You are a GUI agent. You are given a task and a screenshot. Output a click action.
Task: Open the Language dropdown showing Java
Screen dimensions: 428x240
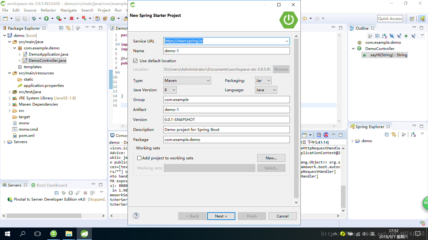pyautogui.click(x=266, y=90)
